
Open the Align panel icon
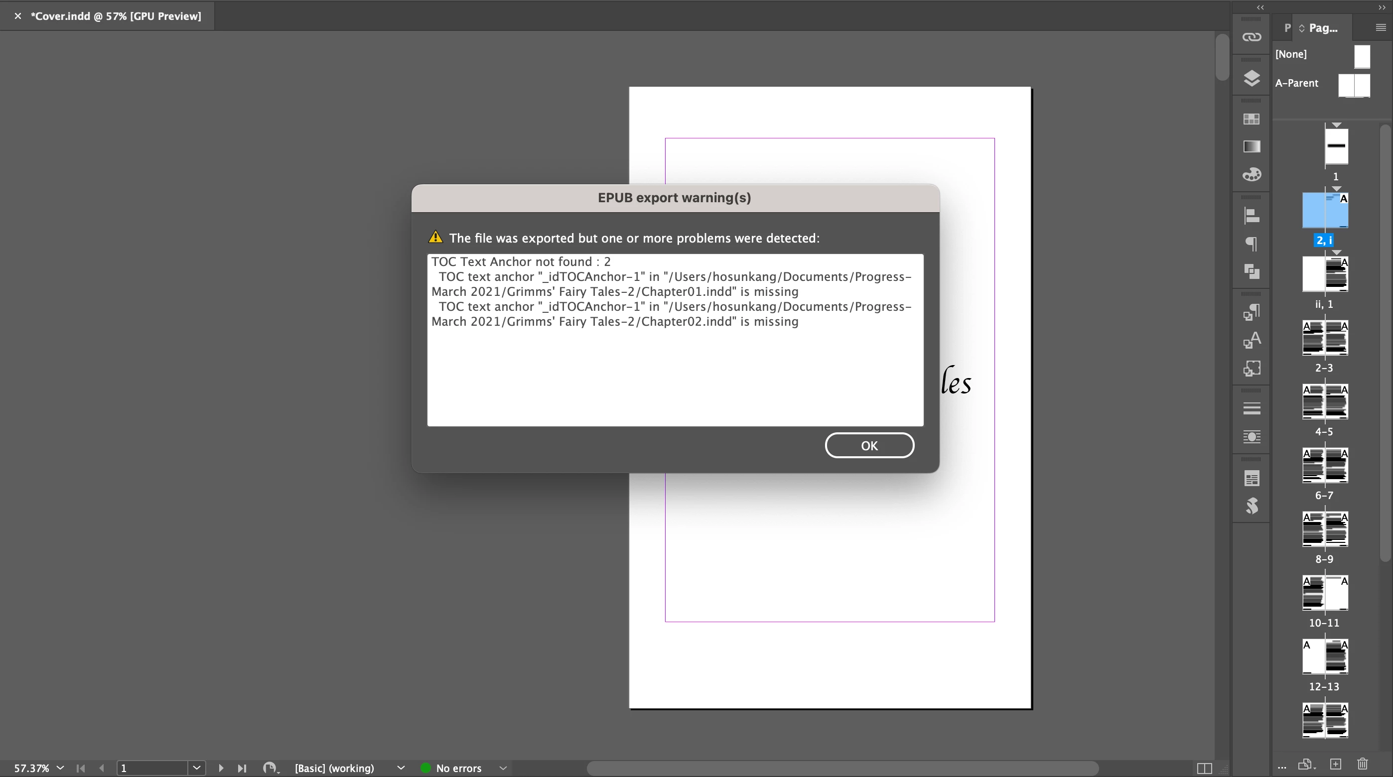[x=1252, y=216]
